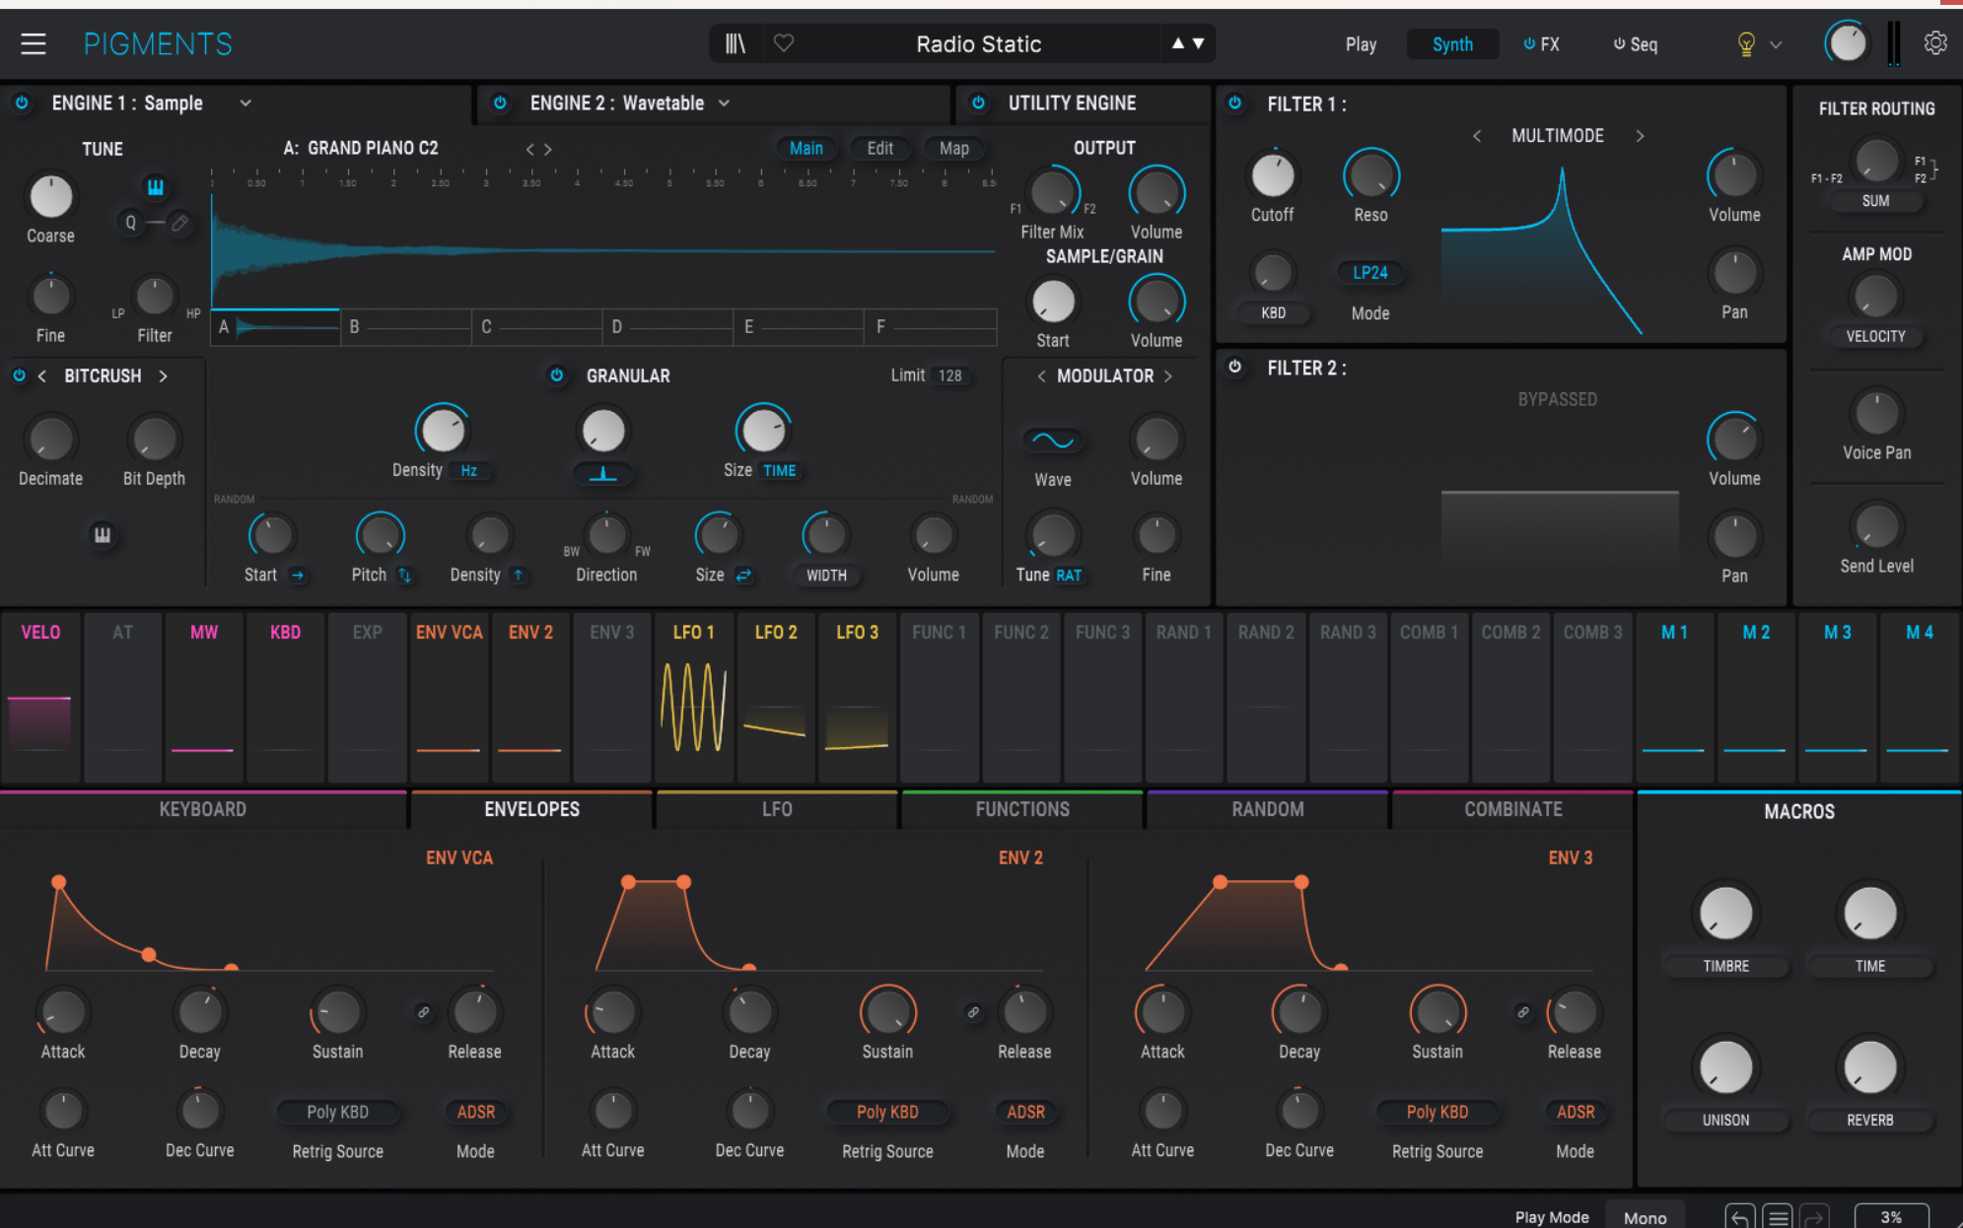Click the sample Edit button
This screenshot has height=1228, width=1963.
tap(880, 149)
